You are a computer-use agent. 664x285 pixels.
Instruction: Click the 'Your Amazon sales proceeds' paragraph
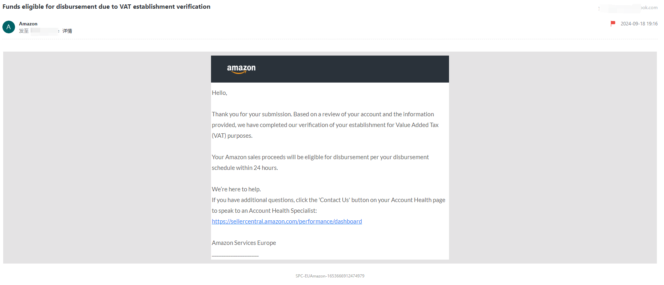320,157
